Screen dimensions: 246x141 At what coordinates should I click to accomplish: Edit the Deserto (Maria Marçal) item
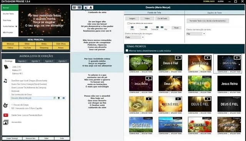click(55, 98)
